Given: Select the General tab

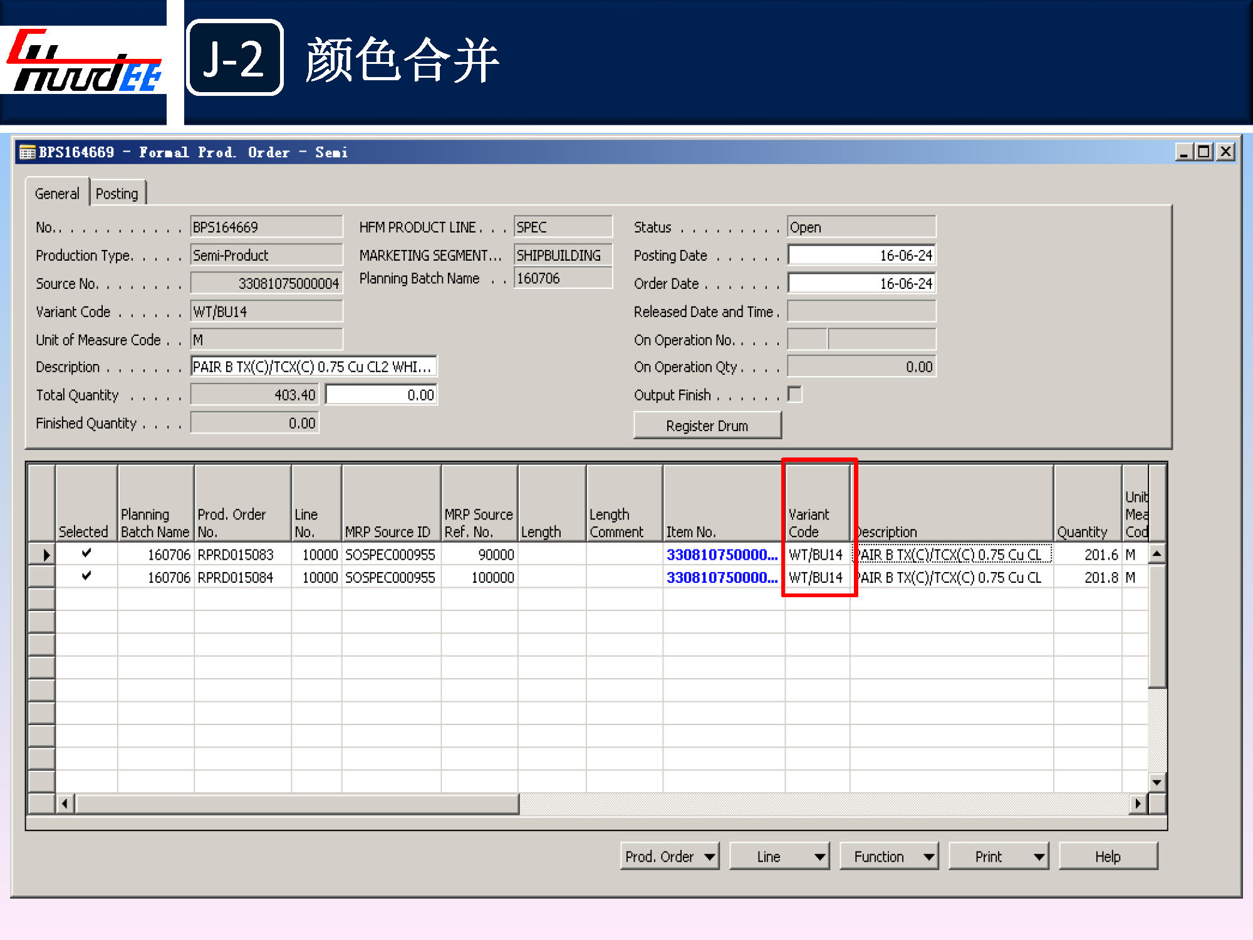Looking at the screenshot, I should 57,194.
